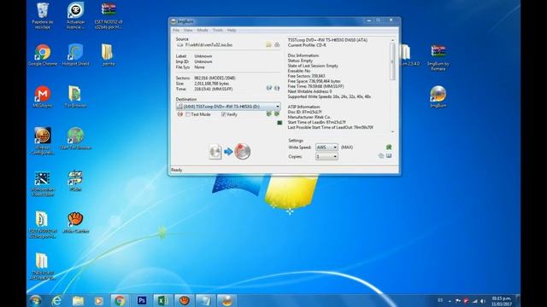Viewport: 547px width, 307px height.
Task: Select the Start Tor Browser desktop shortcut
Action: pyautogui.click(x=75, y=138)
